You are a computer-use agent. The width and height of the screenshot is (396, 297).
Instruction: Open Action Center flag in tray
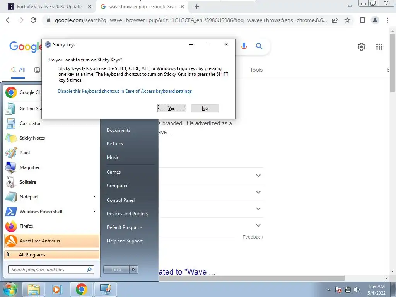(x=338, y=290)
